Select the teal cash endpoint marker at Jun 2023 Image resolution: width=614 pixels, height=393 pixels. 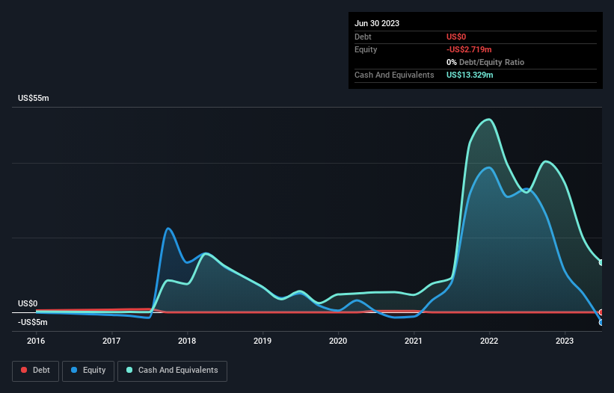point(601,262)
